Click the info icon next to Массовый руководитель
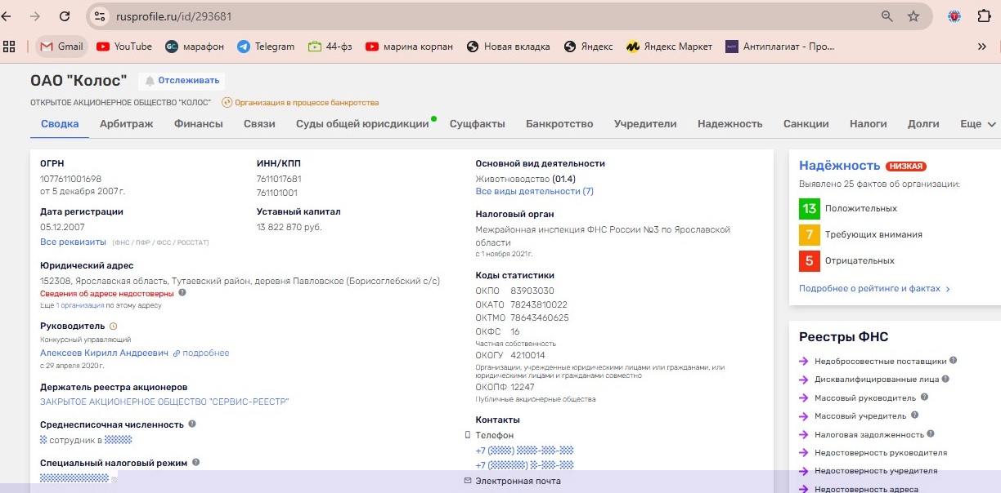 point(924,397)
